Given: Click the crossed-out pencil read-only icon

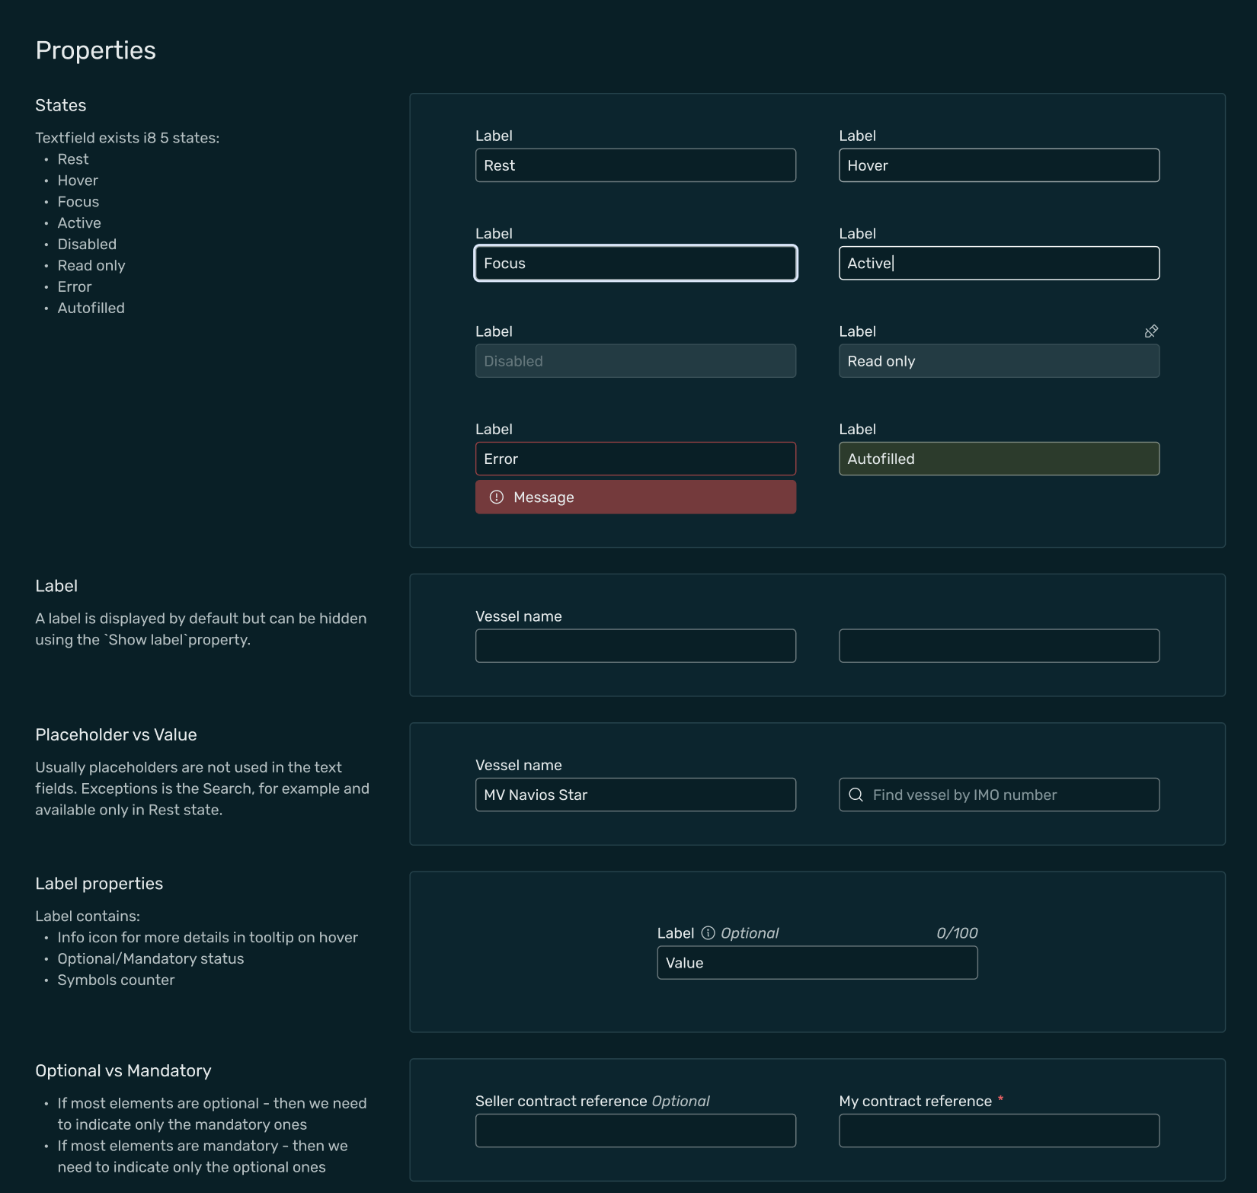Looking at the screenshot, I should [1151, 331].
